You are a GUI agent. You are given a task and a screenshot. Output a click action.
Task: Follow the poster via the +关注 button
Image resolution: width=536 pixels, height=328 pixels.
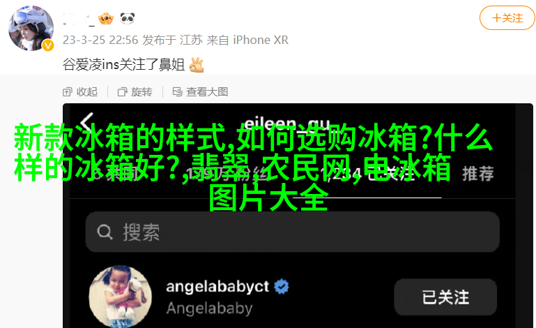point(507,18)
